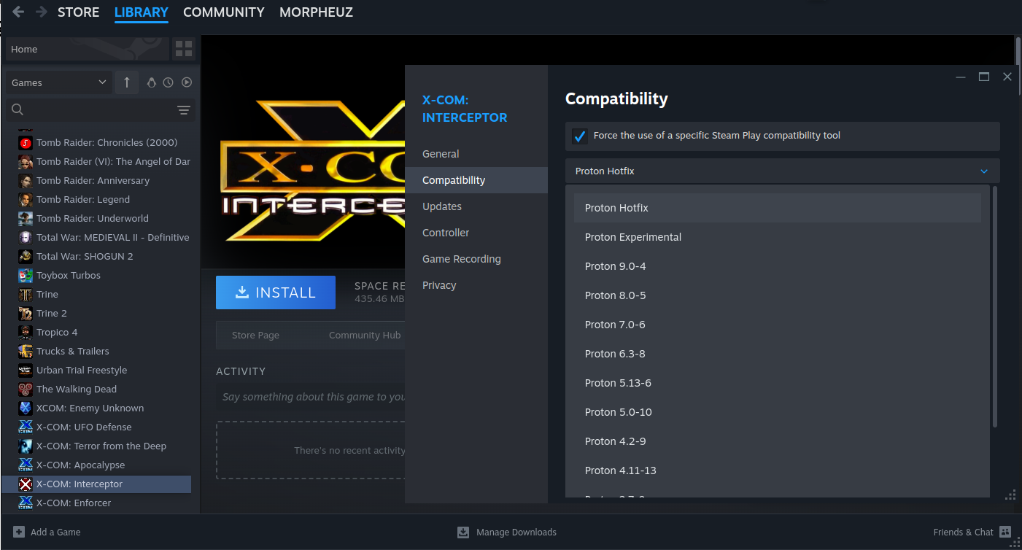Click XCOM: Enemy Unknown game icon

(26, 408)
